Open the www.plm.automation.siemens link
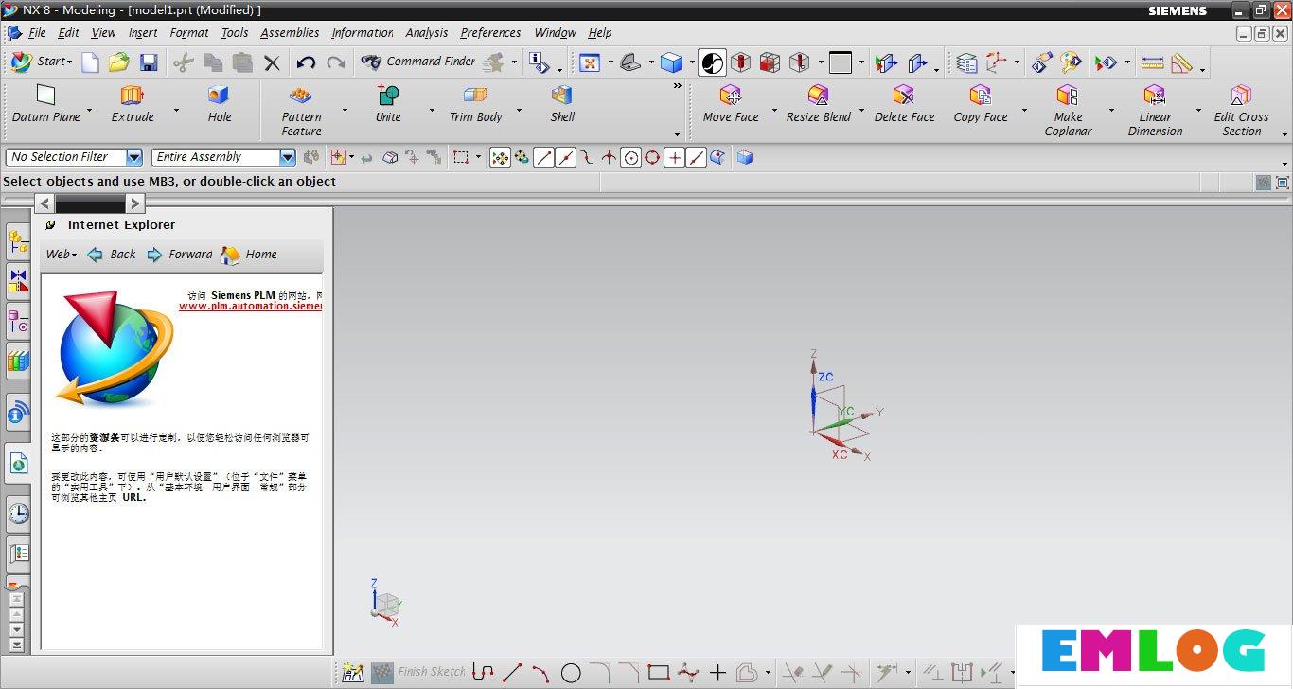 pyautogui.click(x=251, y=306)
